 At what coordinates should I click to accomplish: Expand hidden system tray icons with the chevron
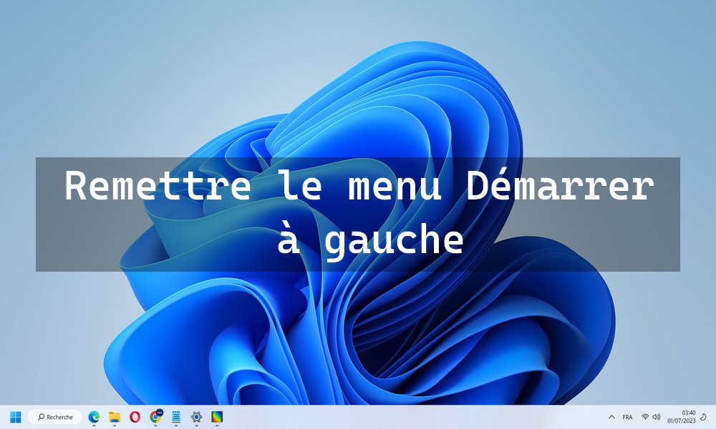[x=612, y=417]
